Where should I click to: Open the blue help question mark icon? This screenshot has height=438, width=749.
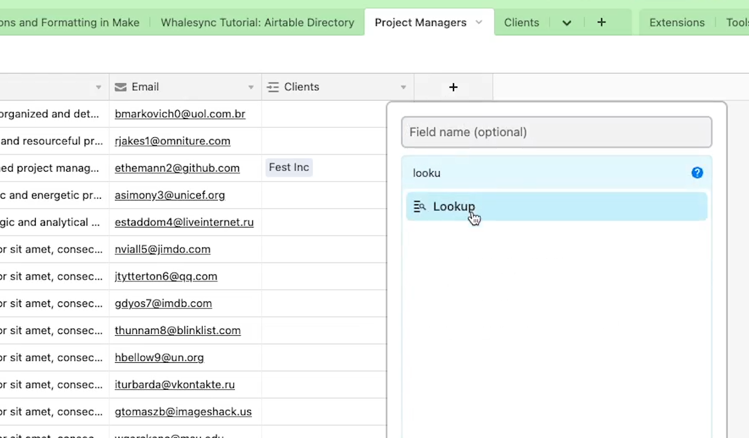point(697,173)
